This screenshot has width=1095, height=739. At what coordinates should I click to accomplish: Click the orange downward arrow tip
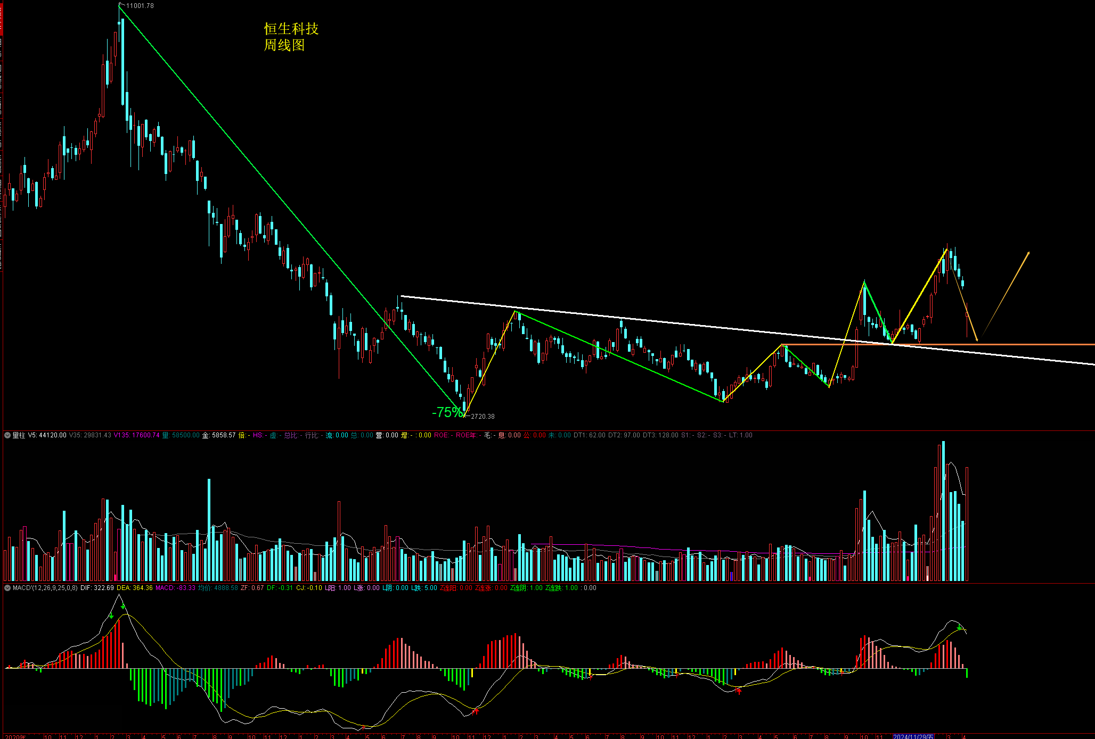[x=977, y=339]
